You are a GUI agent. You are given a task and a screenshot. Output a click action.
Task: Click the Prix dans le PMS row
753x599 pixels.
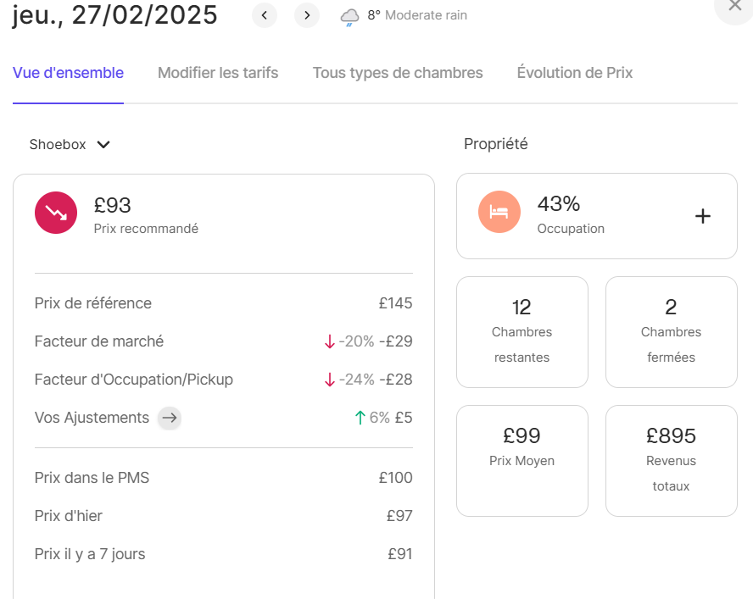tap(223, 478)
